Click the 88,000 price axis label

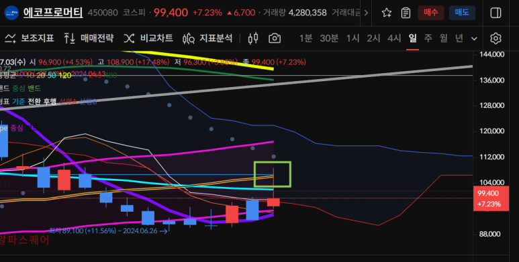[490, 234]
